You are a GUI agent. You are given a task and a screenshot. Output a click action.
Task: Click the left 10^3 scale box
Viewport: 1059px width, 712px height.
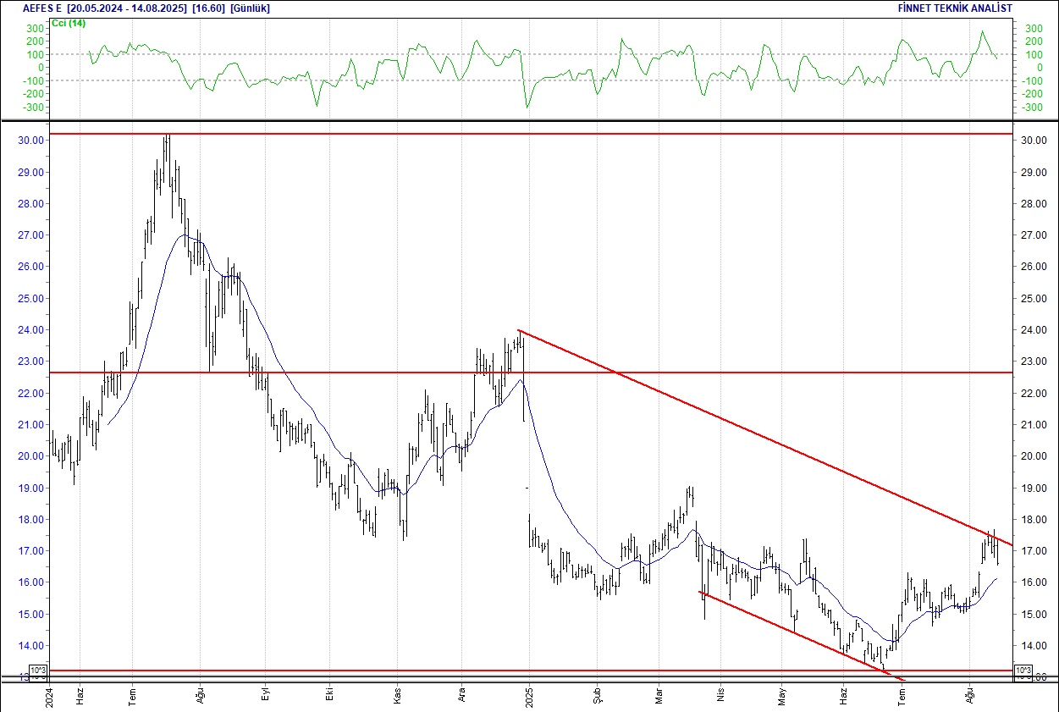coord(39,671)
